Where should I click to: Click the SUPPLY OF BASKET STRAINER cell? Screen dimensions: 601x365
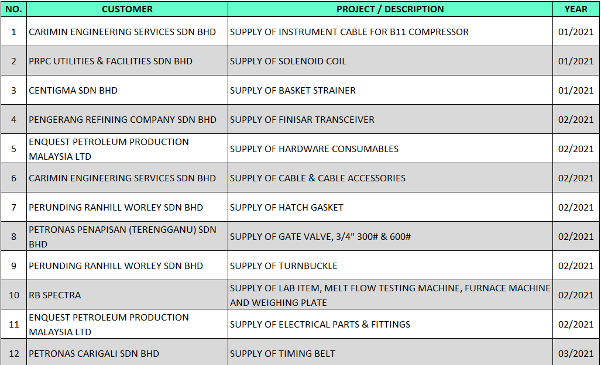pyautogui.click(x=293, y=90)
